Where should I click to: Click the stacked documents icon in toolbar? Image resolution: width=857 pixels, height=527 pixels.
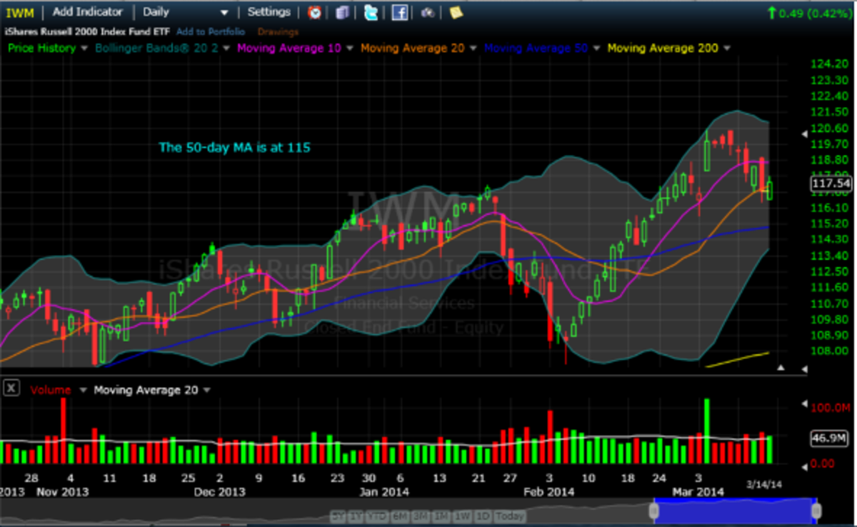[x=343, y=12]
